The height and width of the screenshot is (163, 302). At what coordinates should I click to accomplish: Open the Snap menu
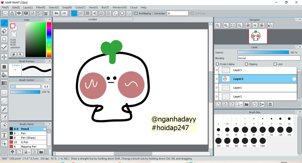[x=67, y=7]
